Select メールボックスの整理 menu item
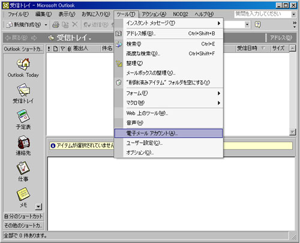300x243 pixels. pyautogui.click(x=169, y=73)
